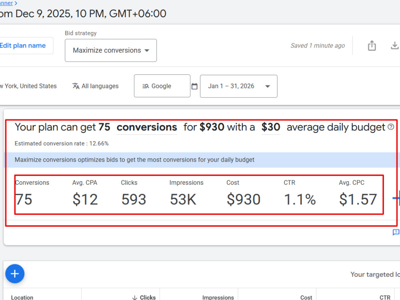Image resolution: width=400 pixels, height=300 pixels.
Task: Click the $30 daily budget value
Action: point(271,127)
